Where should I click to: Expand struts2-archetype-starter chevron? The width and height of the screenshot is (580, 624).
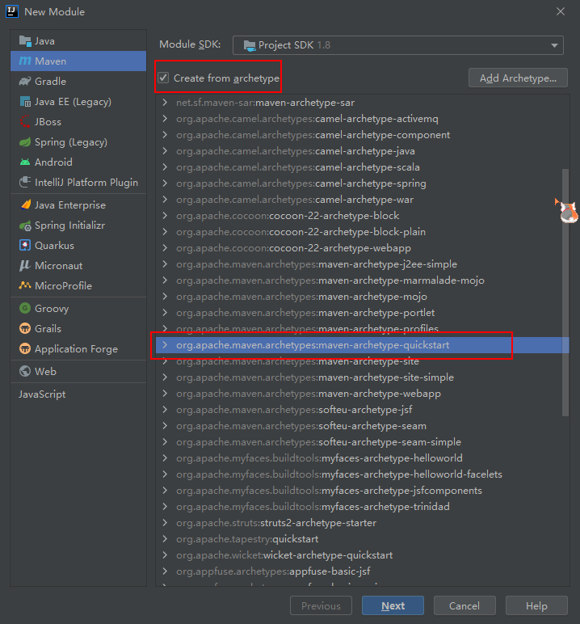[165, 522]
